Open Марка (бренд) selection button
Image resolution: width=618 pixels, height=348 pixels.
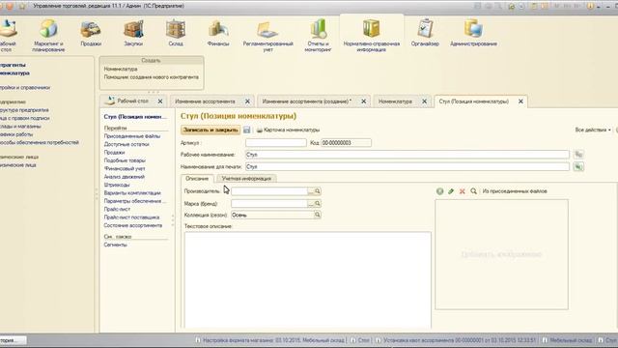(x=311, y=204)
